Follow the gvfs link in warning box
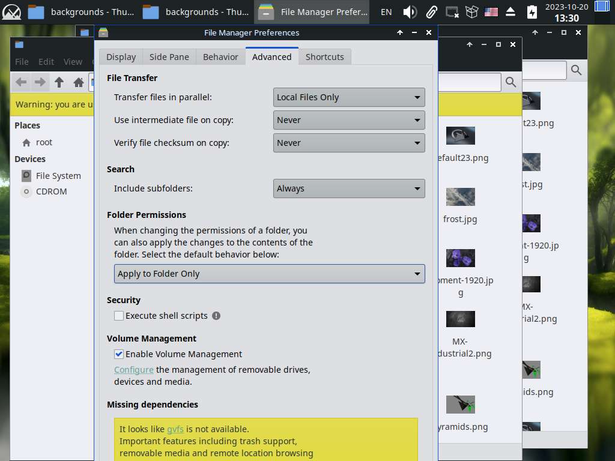The width and height of the screenshot is (615, 461). coord(175,429)
